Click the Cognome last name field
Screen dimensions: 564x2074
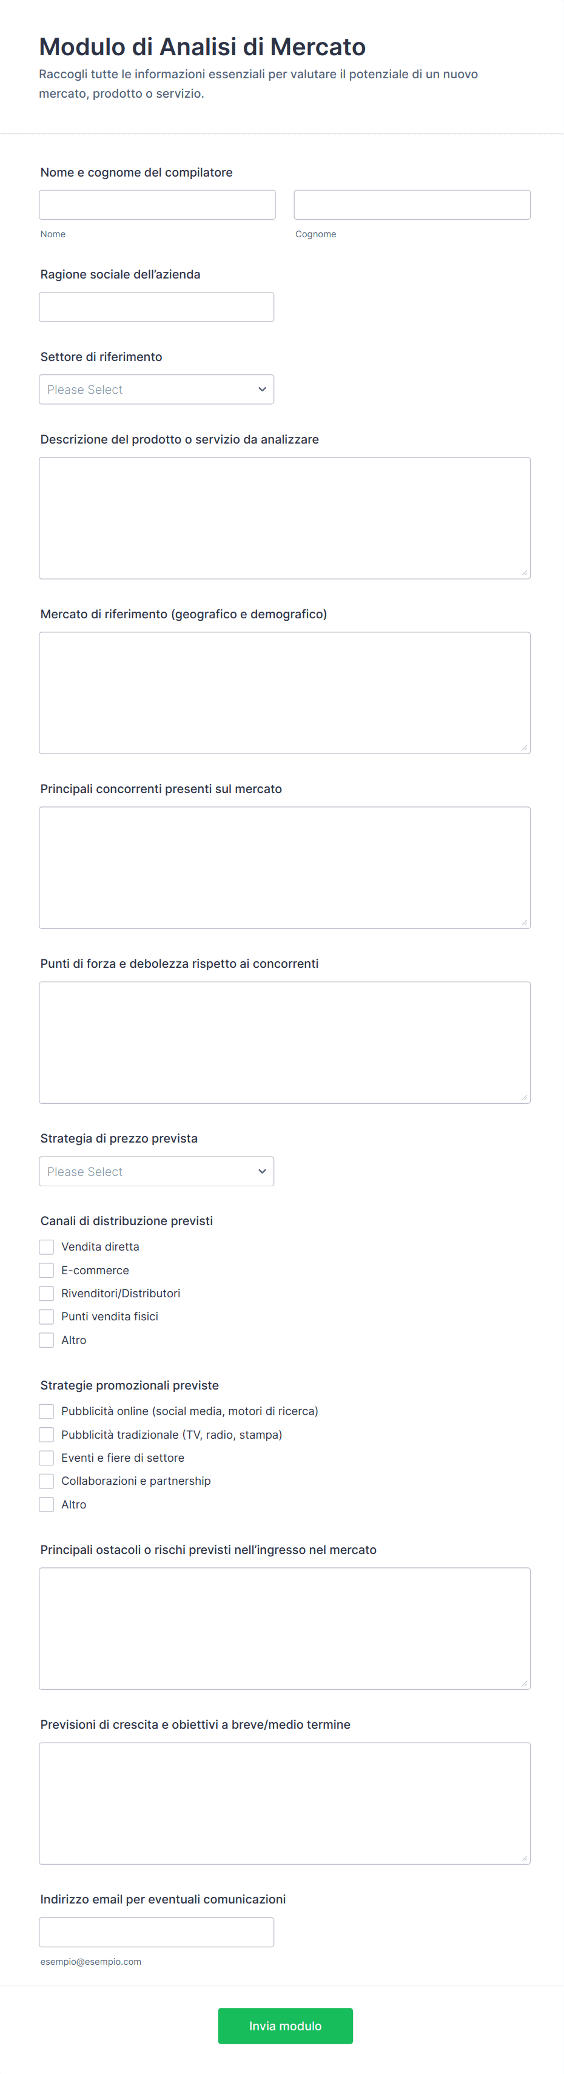click(412, 204)
